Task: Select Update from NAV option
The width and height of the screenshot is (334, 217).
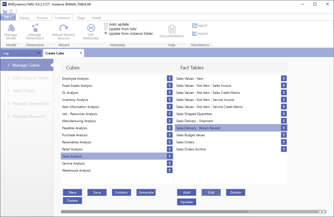Action: [106, 29]
